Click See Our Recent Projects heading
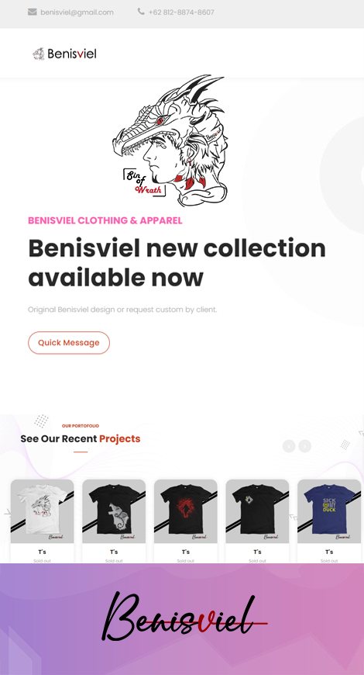Viewport: 364px width, 675px height. [81, 438]
